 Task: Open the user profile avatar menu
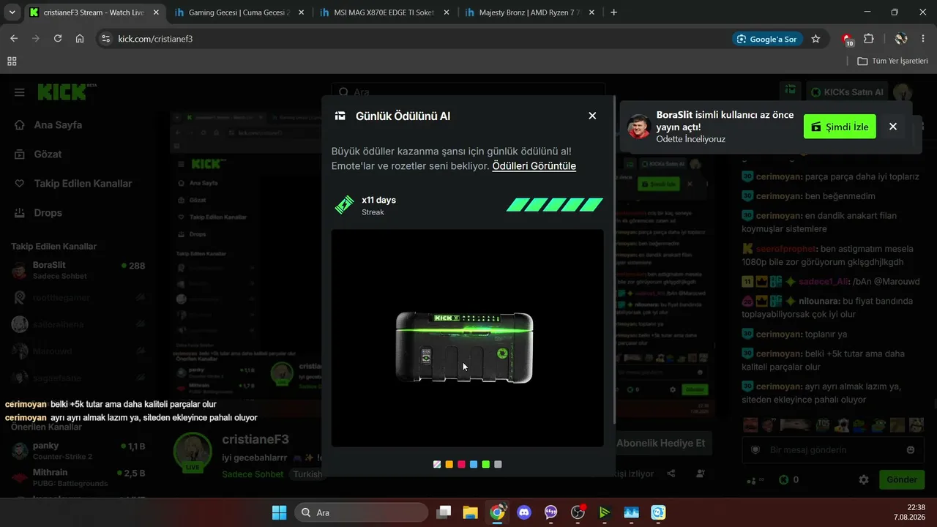coord(903,92)
